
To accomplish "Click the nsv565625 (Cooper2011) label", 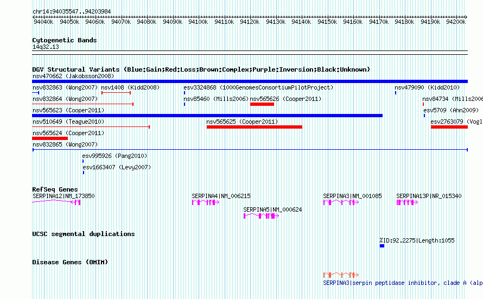I will (x=242, y=122).
